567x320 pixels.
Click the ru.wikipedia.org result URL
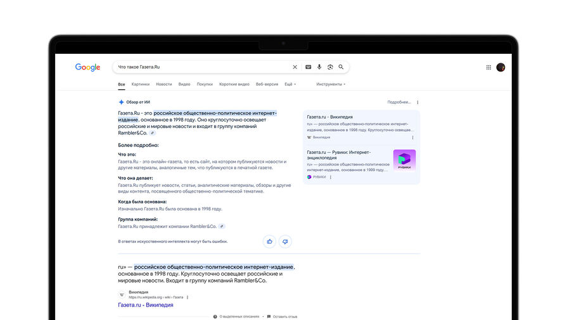[156, 297]
